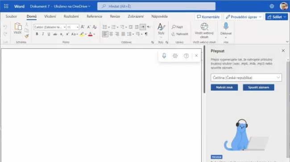
Task: Toggle underline formatting
Action: pyautogui.click(x=49, y=34)
